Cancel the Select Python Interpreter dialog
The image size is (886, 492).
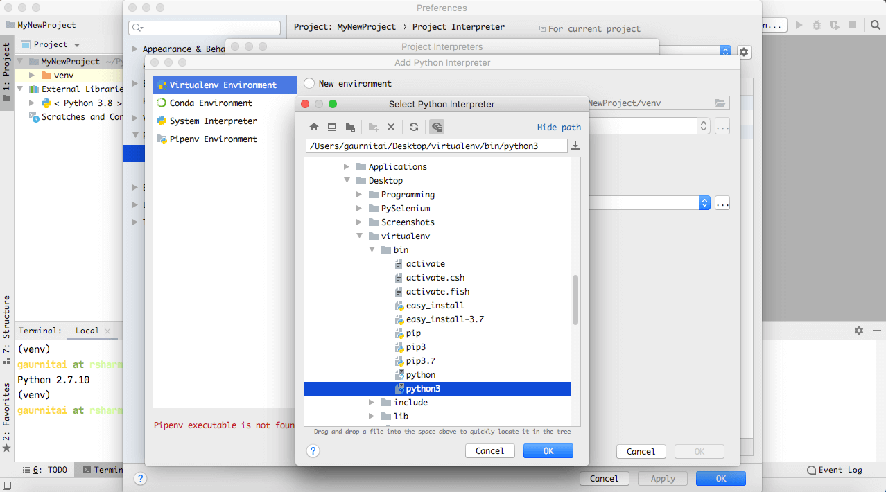pos(490,451)
